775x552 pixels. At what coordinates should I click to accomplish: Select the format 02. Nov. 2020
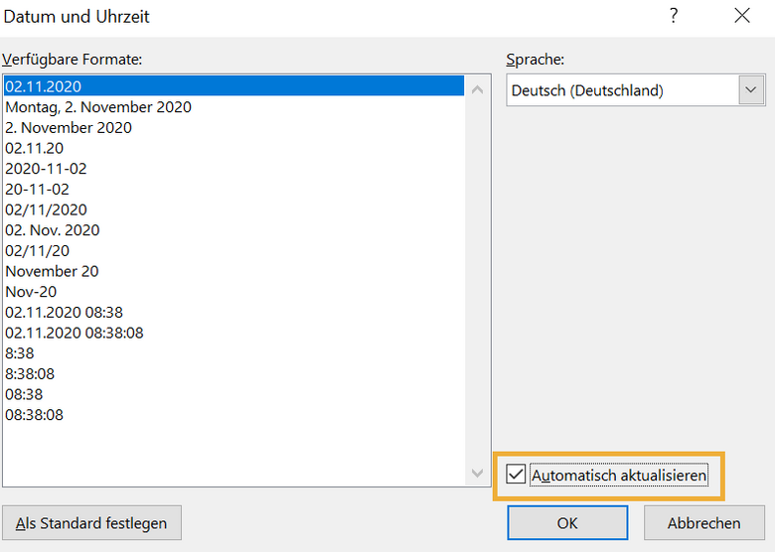[233, 230]
